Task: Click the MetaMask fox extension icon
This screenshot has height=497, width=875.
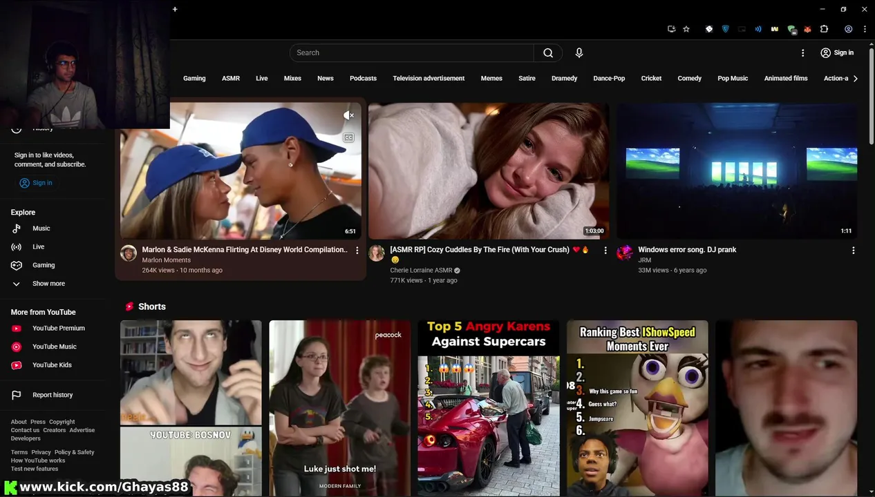Action: [807, 30]
